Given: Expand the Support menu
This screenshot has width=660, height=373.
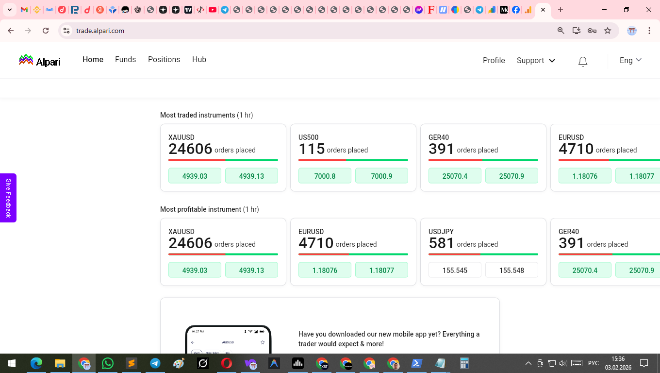Looking at the screenshot, I should click(x=535, y=60).
